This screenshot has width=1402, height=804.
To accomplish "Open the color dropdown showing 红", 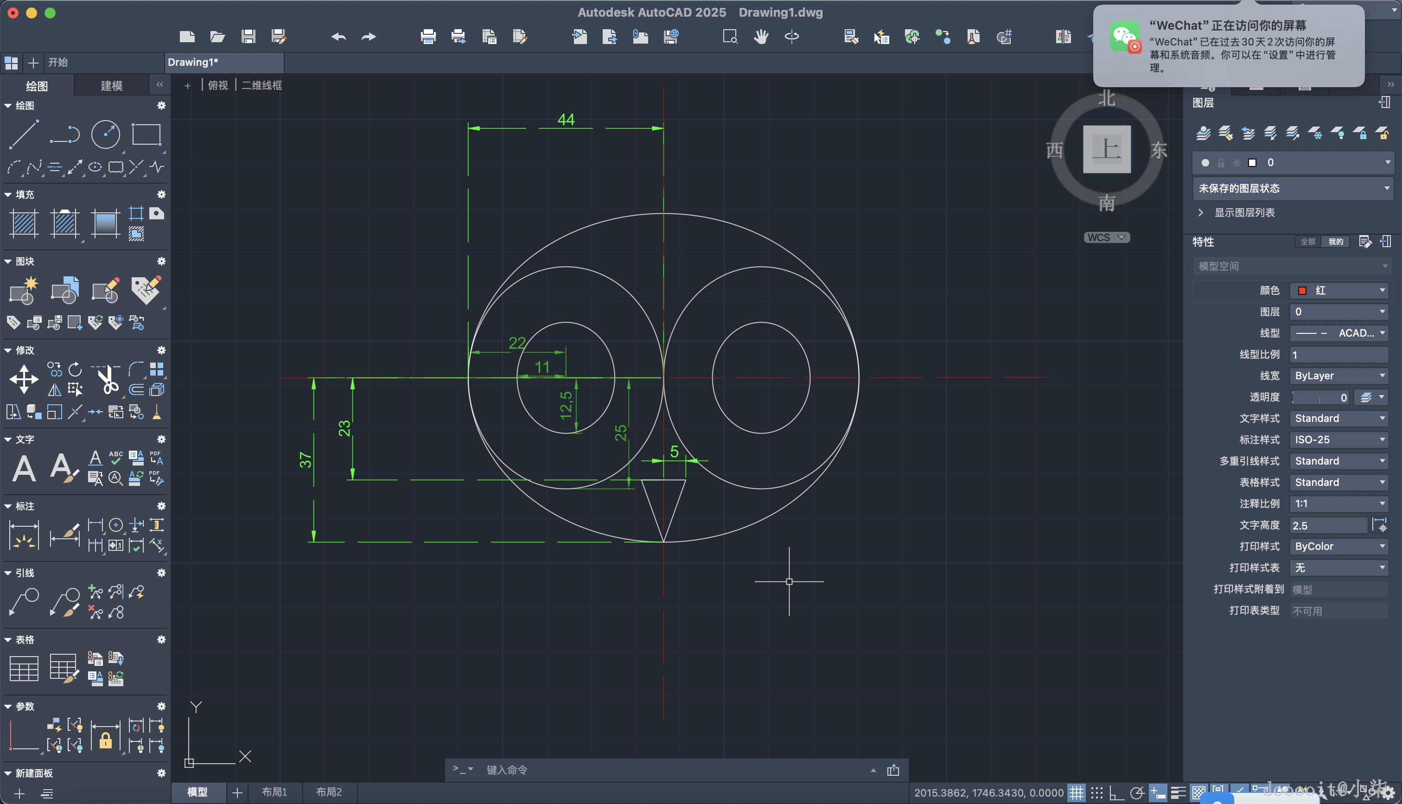I will pyautogui.click(x=1338, y=290).
